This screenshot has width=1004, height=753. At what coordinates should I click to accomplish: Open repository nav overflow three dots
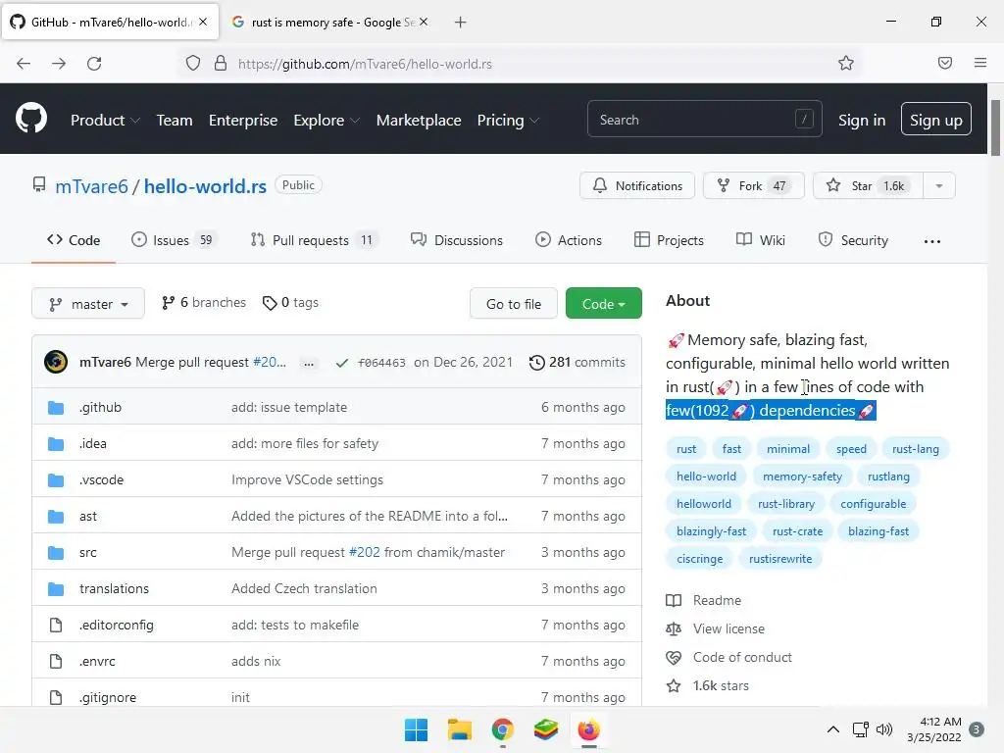pyautogui.click(x=931, y=241)
